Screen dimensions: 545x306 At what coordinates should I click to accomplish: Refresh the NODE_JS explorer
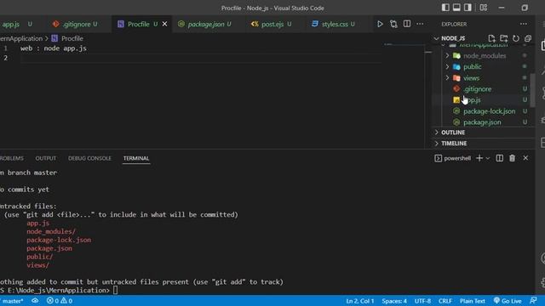point(516,38)
